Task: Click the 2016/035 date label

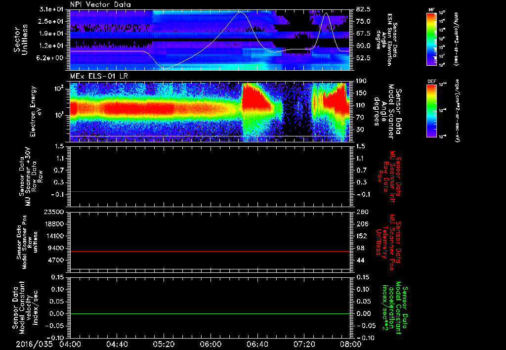Action: tap(34, 345)
